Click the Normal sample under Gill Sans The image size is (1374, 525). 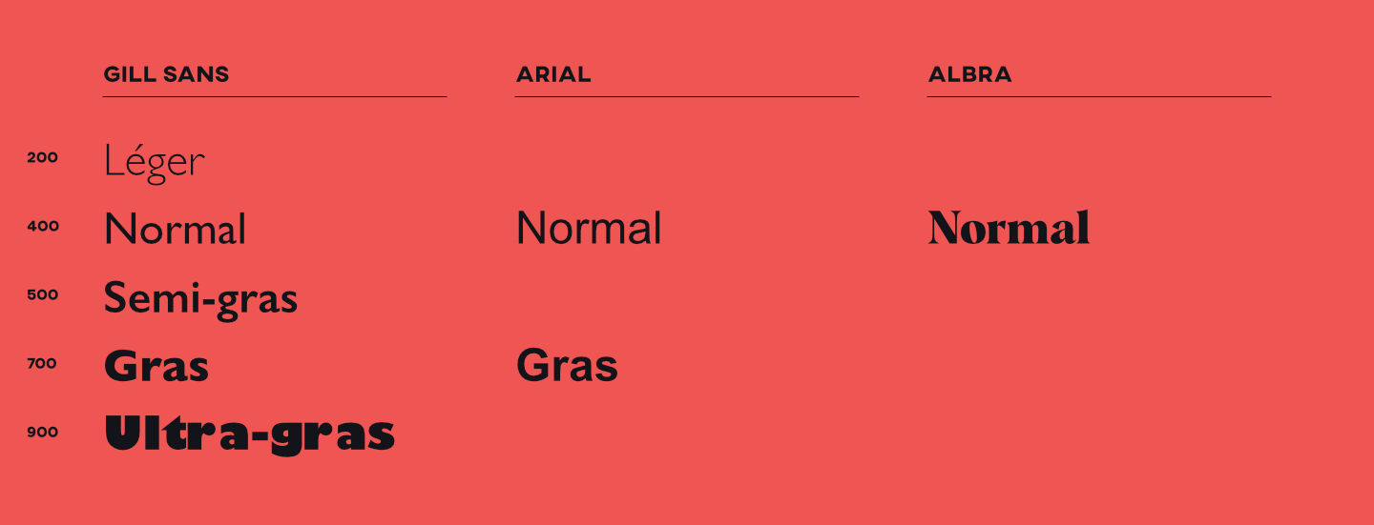pyautogui.click(x=175, y=230)
